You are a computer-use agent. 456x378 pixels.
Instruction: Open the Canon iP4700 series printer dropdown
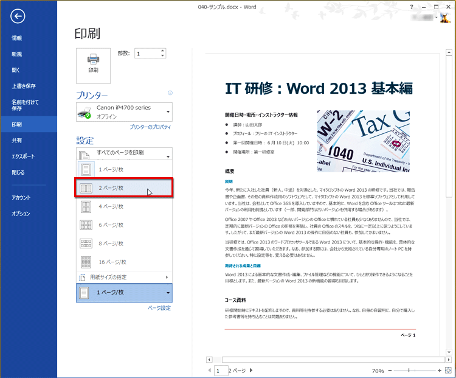pos(124,112)
